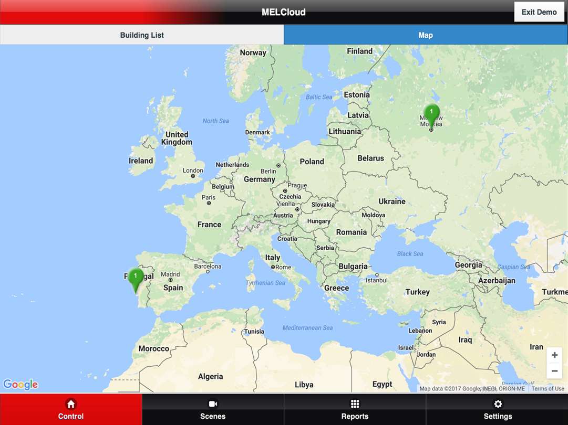Click the Prague city label
The width and height of the screenshot is (568, 425).
point(297,185)
